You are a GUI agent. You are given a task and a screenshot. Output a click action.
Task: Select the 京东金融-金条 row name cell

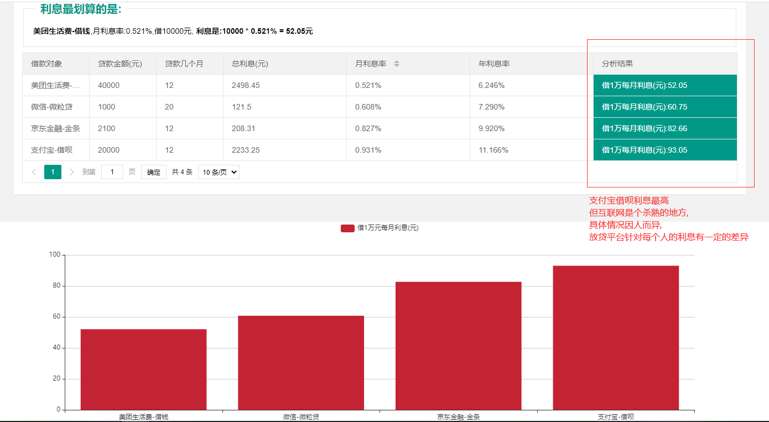coord(56,128)
